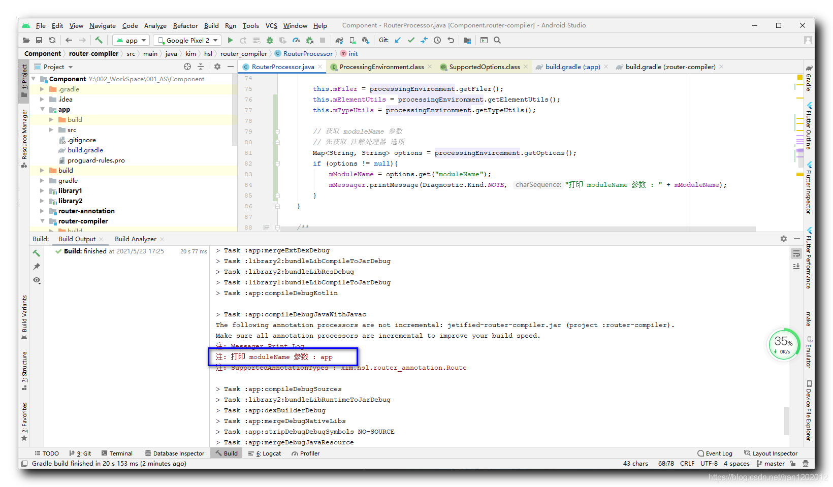
Task: Open the Analyze menu
Action: [155, 25]
